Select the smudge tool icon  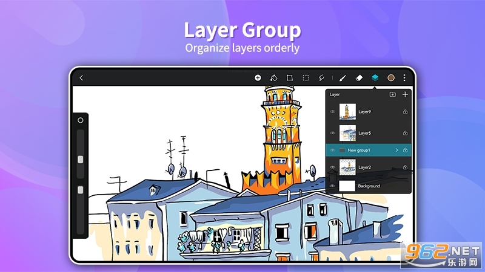[x=322, y=78]
